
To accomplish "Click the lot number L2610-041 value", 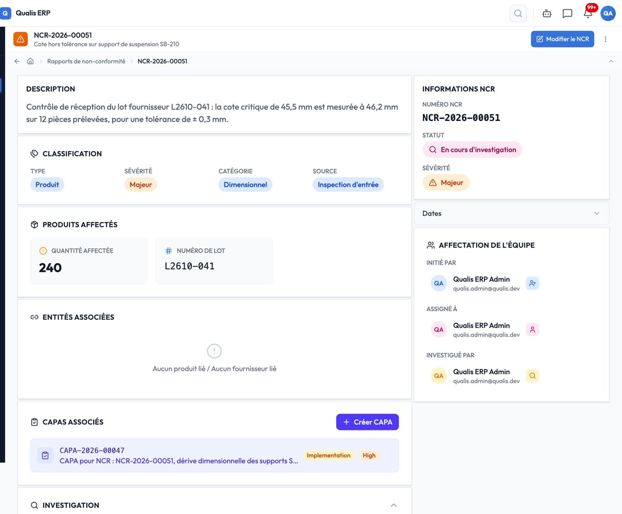I will [x=189, y=266].
